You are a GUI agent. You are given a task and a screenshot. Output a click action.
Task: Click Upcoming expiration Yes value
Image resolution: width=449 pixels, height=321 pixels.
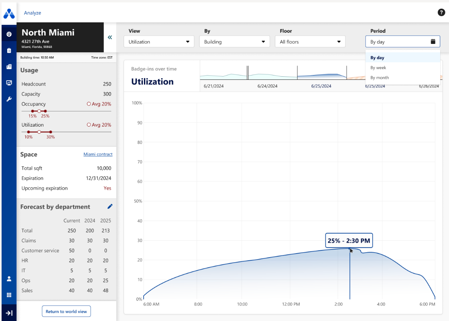(107, 188)
